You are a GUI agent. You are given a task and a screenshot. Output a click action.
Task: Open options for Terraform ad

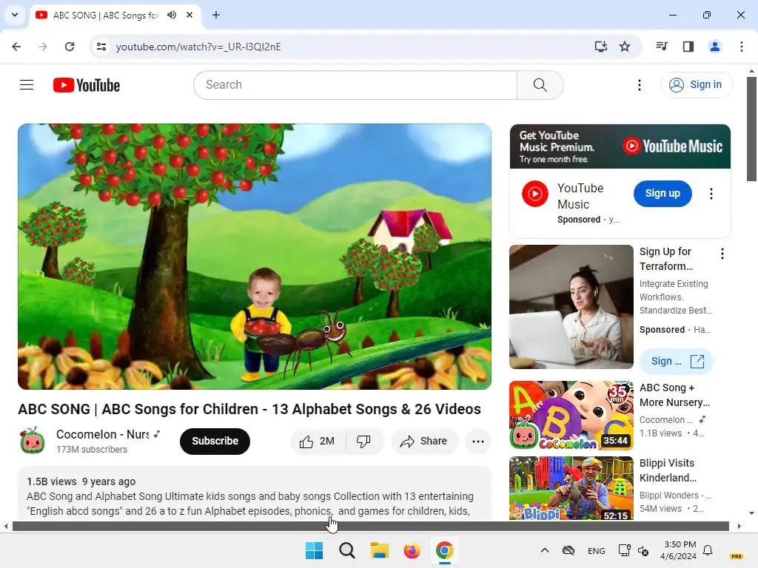[722, 254]
